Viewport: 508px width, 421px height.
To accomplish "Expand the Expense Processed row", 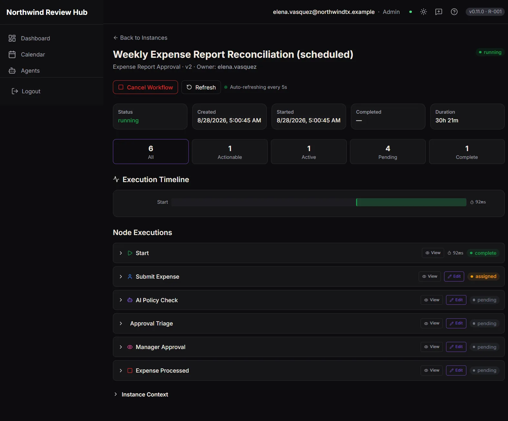I will pos(121,371).
